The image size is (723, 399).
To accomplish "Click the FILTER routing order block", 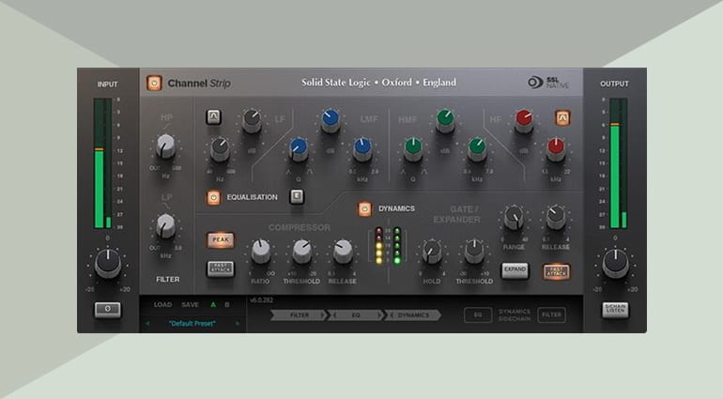I will pyautogui.click(x=300, y=315).
